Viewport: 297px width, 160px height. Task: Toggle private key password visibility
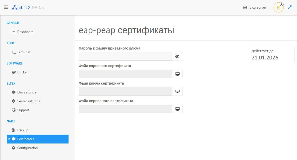(x=177, y=56)
